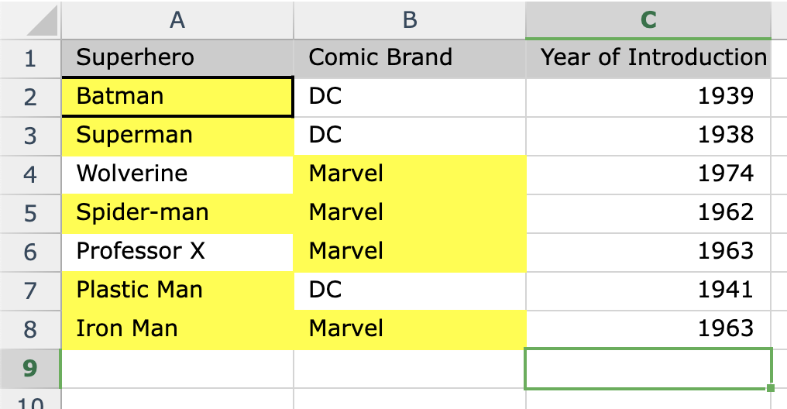Select the cell containing 1941
This screenshot has width=787, height=409.
click(x=648, y=290)
